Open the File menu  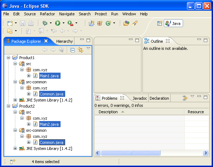(x=6, y=14)
